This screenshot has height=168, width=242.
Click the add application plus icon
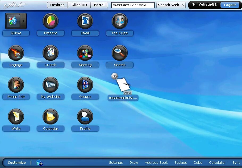40,163
